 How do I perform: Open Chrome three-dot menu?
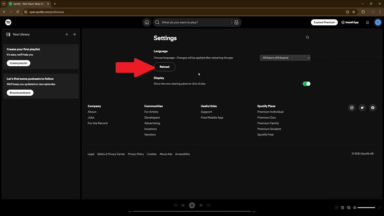click(x=380, y=12)
